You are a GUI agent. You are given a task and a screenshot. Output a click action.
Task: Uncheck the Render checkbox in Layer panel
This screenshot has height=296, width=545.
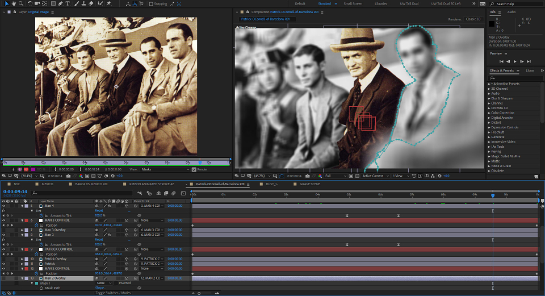(x=194, y=169)
